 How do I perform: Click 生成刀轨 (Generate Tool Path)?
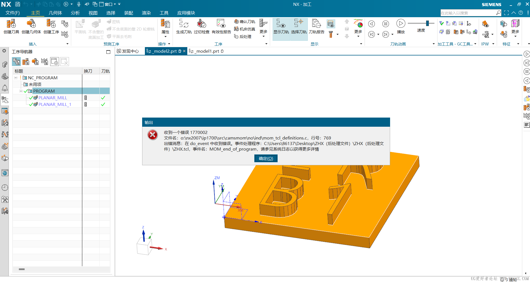(184, 27)
